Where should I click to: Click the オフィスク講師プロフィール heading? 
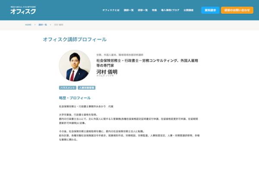pos(74,39)
